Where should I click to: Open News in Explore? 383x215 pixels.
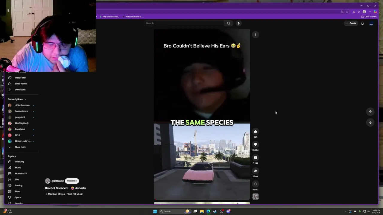click(18, 191)
